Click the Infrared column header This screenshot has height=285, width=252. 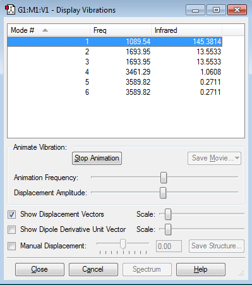[186, 30]
